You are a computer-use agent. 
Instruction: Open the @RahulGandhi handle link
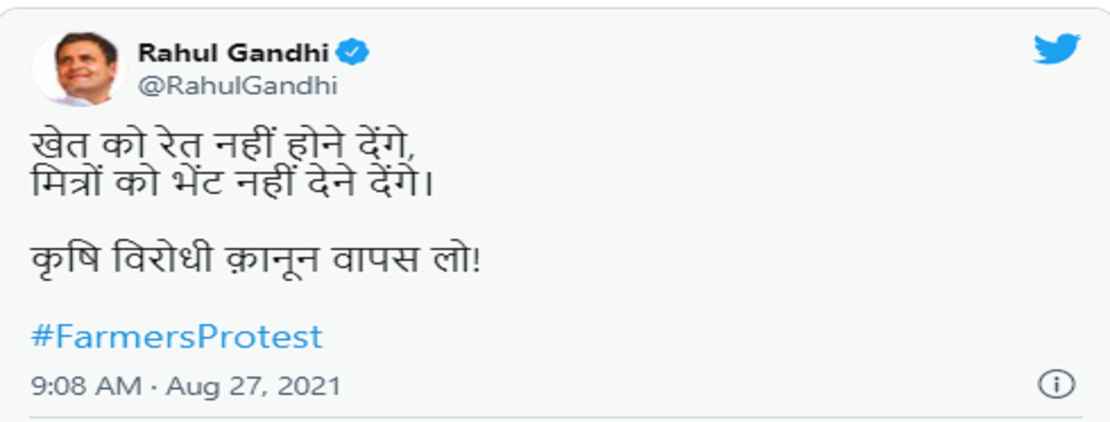click(x=238, y=86)
